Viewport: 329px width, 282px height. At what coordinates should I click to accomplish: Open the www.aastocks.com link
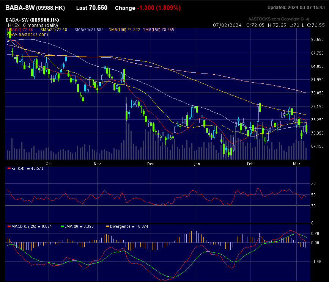(28, 34)
